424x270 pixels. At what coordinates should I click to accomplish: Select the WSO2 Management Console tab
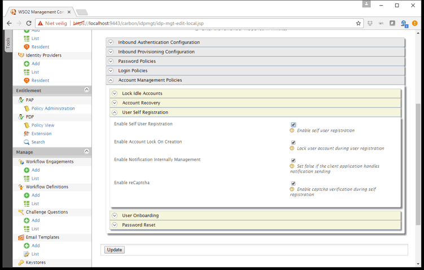coord(41,12)
